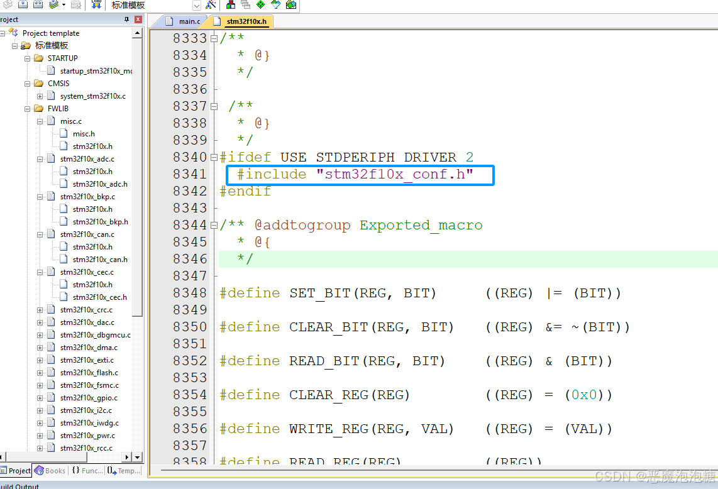
Task: Open the Pack Installer toolbar icon
Action: [x=290, y=4]
